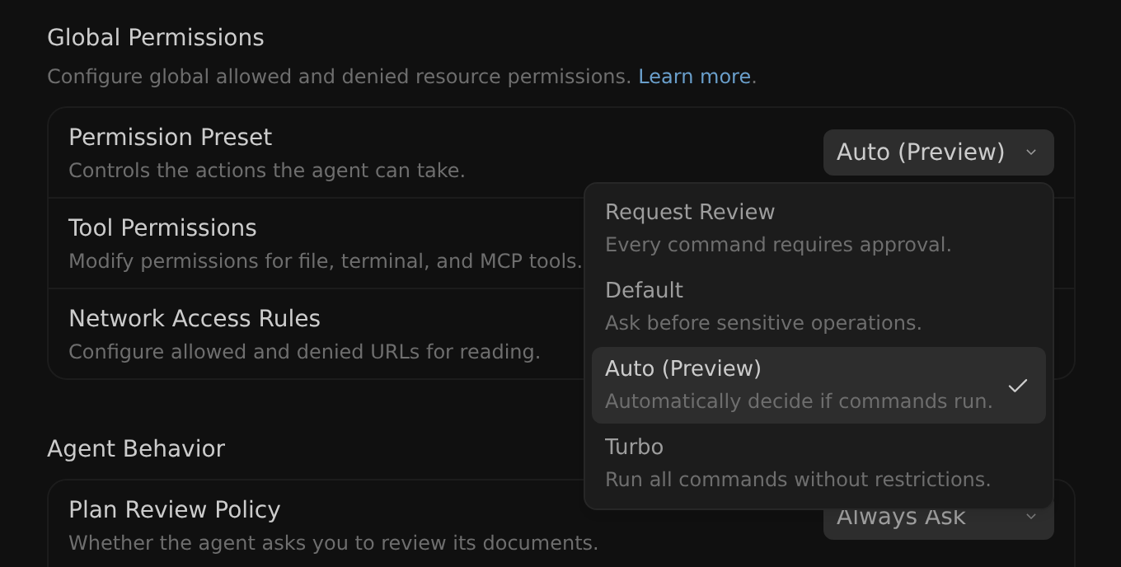Click 'Automatically decide if commands run.' description

tap(799, 401)
